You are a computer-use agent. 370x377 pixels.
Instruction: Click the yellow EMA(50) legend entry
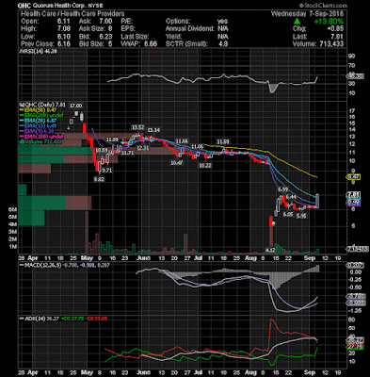(x=38, y=110)
